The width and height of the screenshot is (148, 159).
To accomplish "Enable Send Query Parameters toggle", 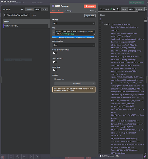I will pyautogui.click(x=55, y=53).
